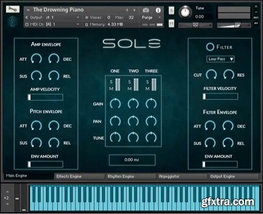
Task: Enable the Filter power ring
Action: pyautogui.click(x=210, y=47)
